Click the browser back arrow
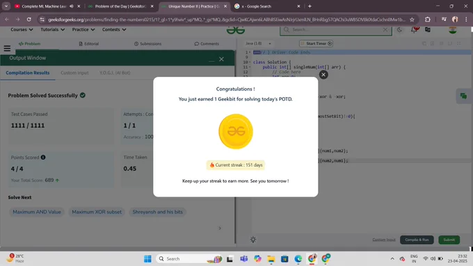 [7, 19]
